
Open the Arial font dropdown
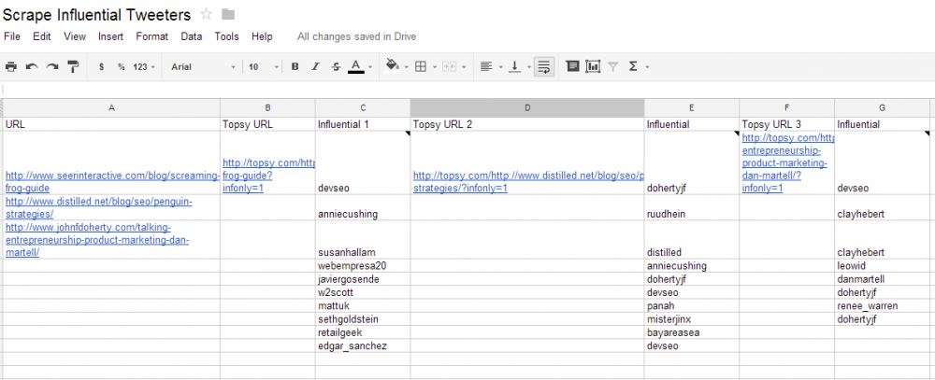203,67
